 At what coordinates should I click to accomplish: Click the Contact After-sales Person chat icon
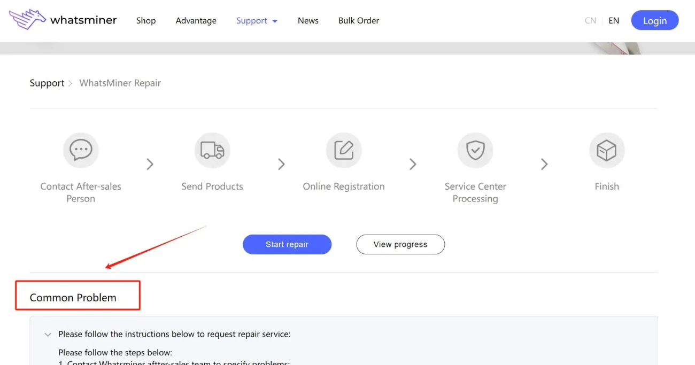click(81, 150)
